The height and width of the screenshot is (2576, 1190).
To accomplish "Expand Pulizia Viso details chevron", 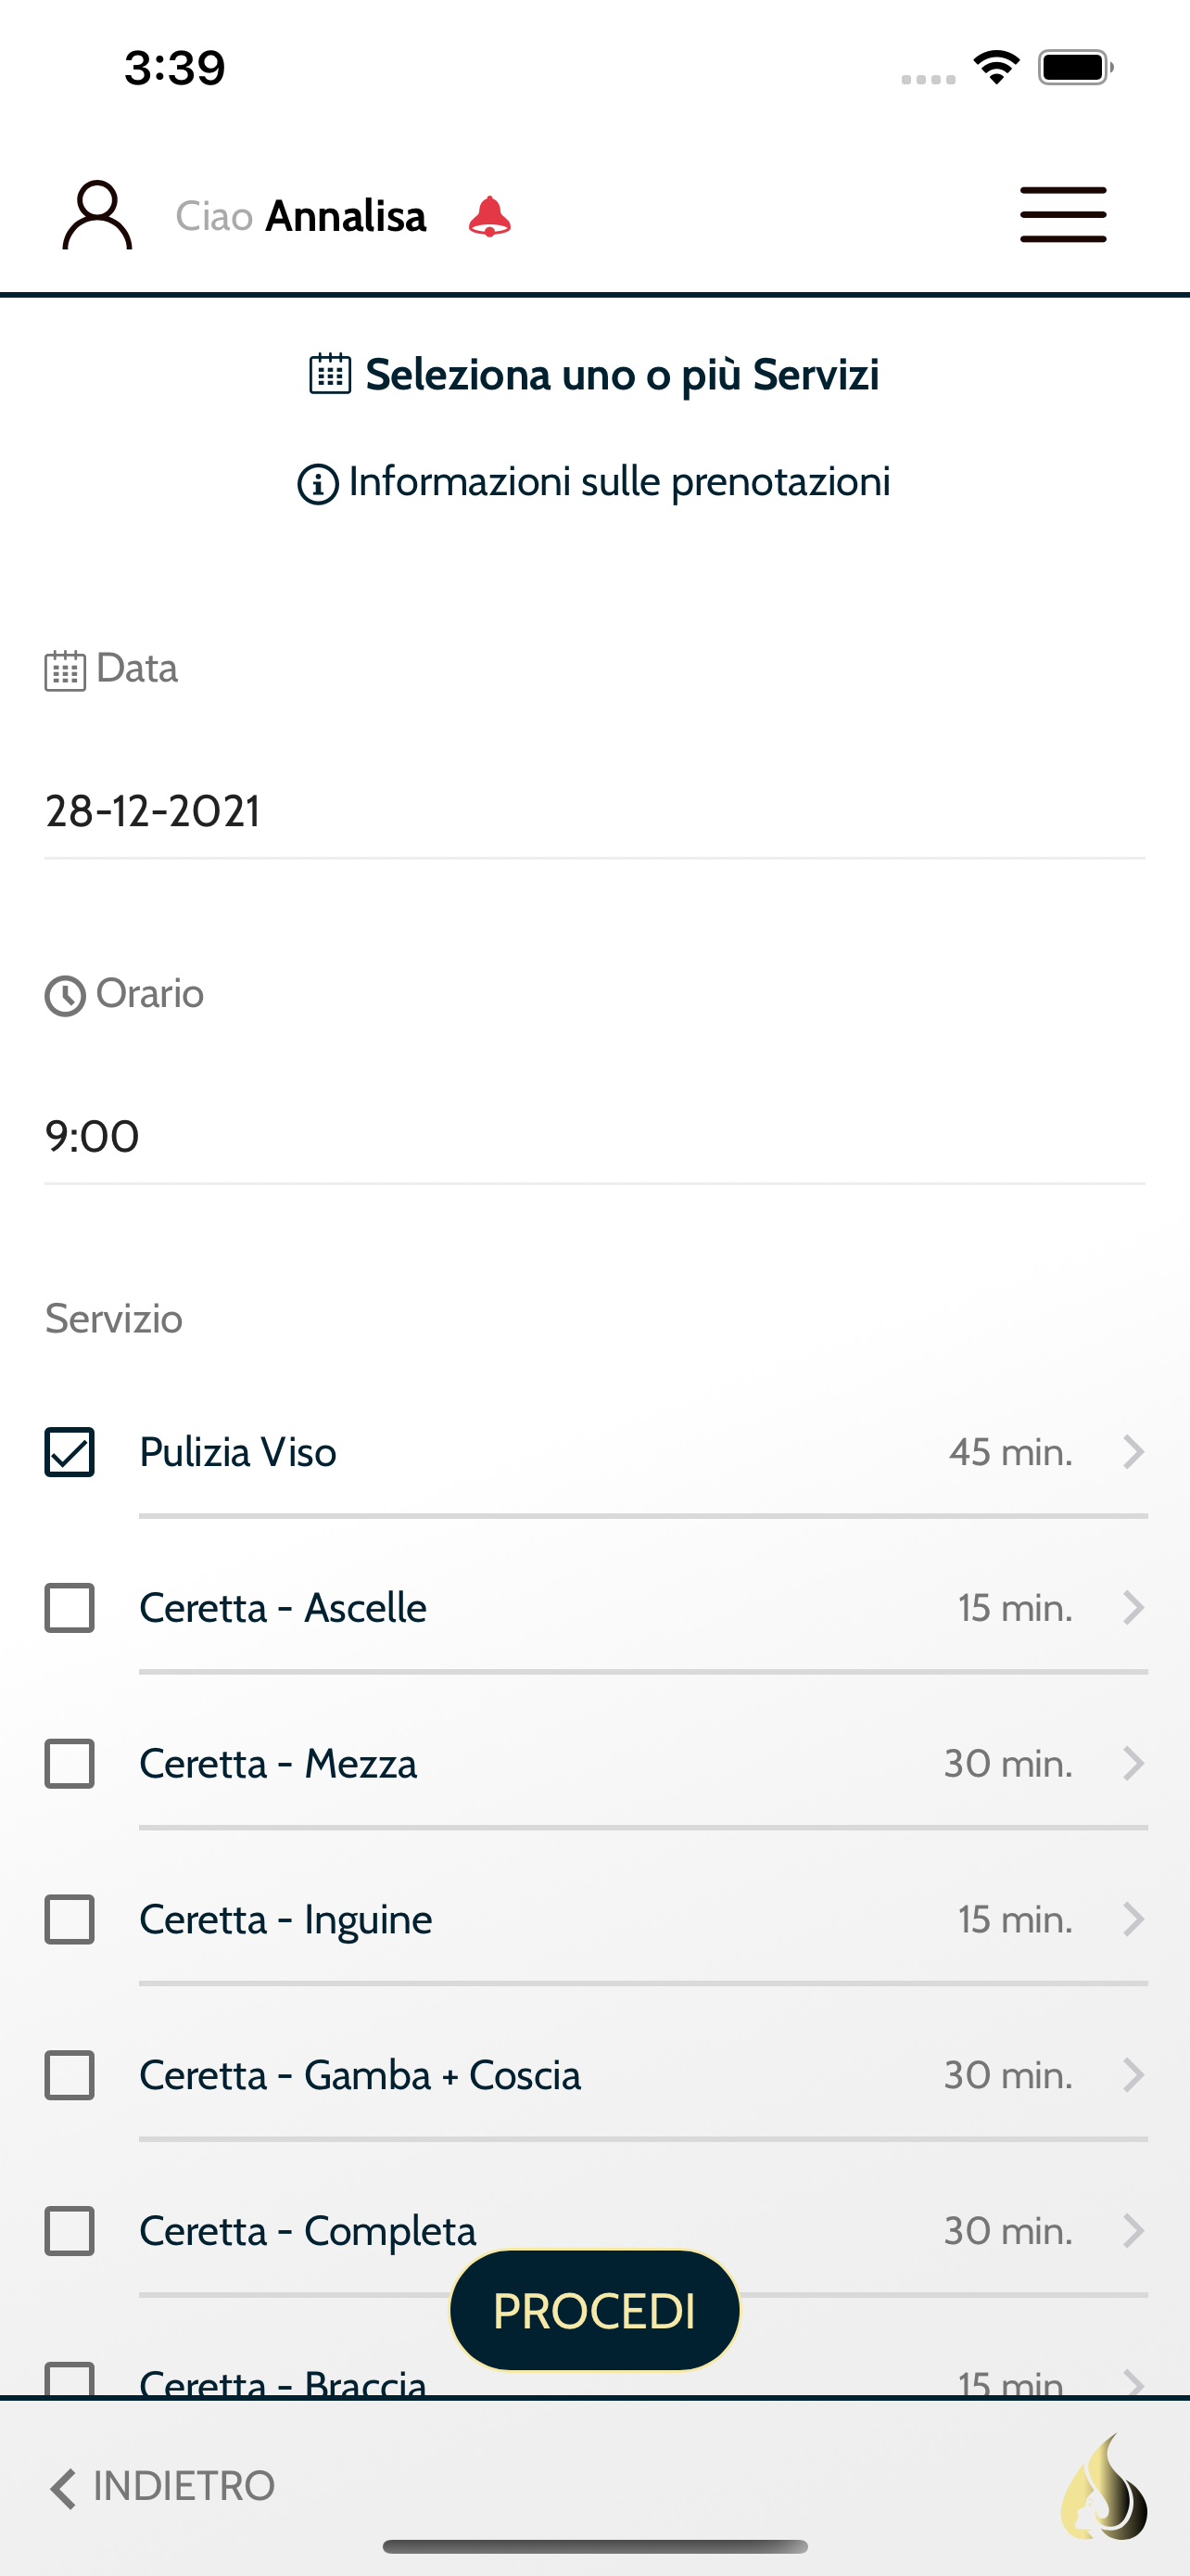I will coord(1132,1452).
